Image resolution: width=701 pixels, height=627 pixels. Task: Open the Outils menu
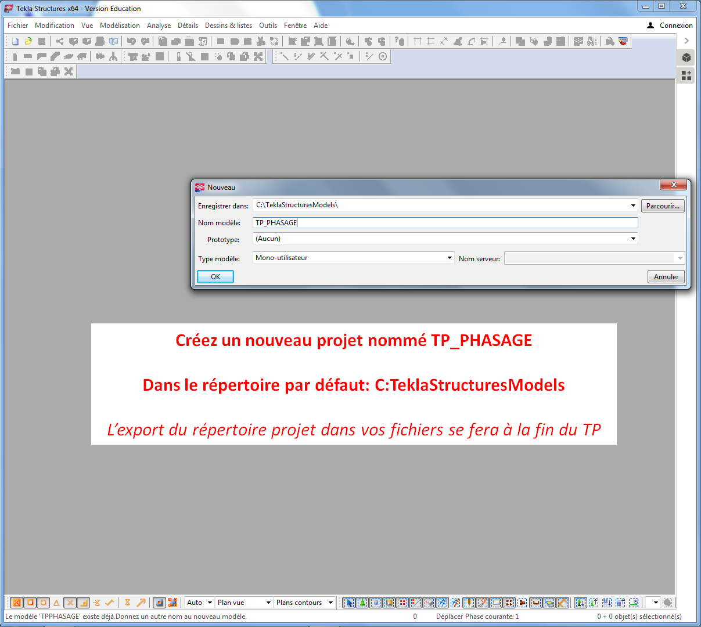click(x=268, y=26)
